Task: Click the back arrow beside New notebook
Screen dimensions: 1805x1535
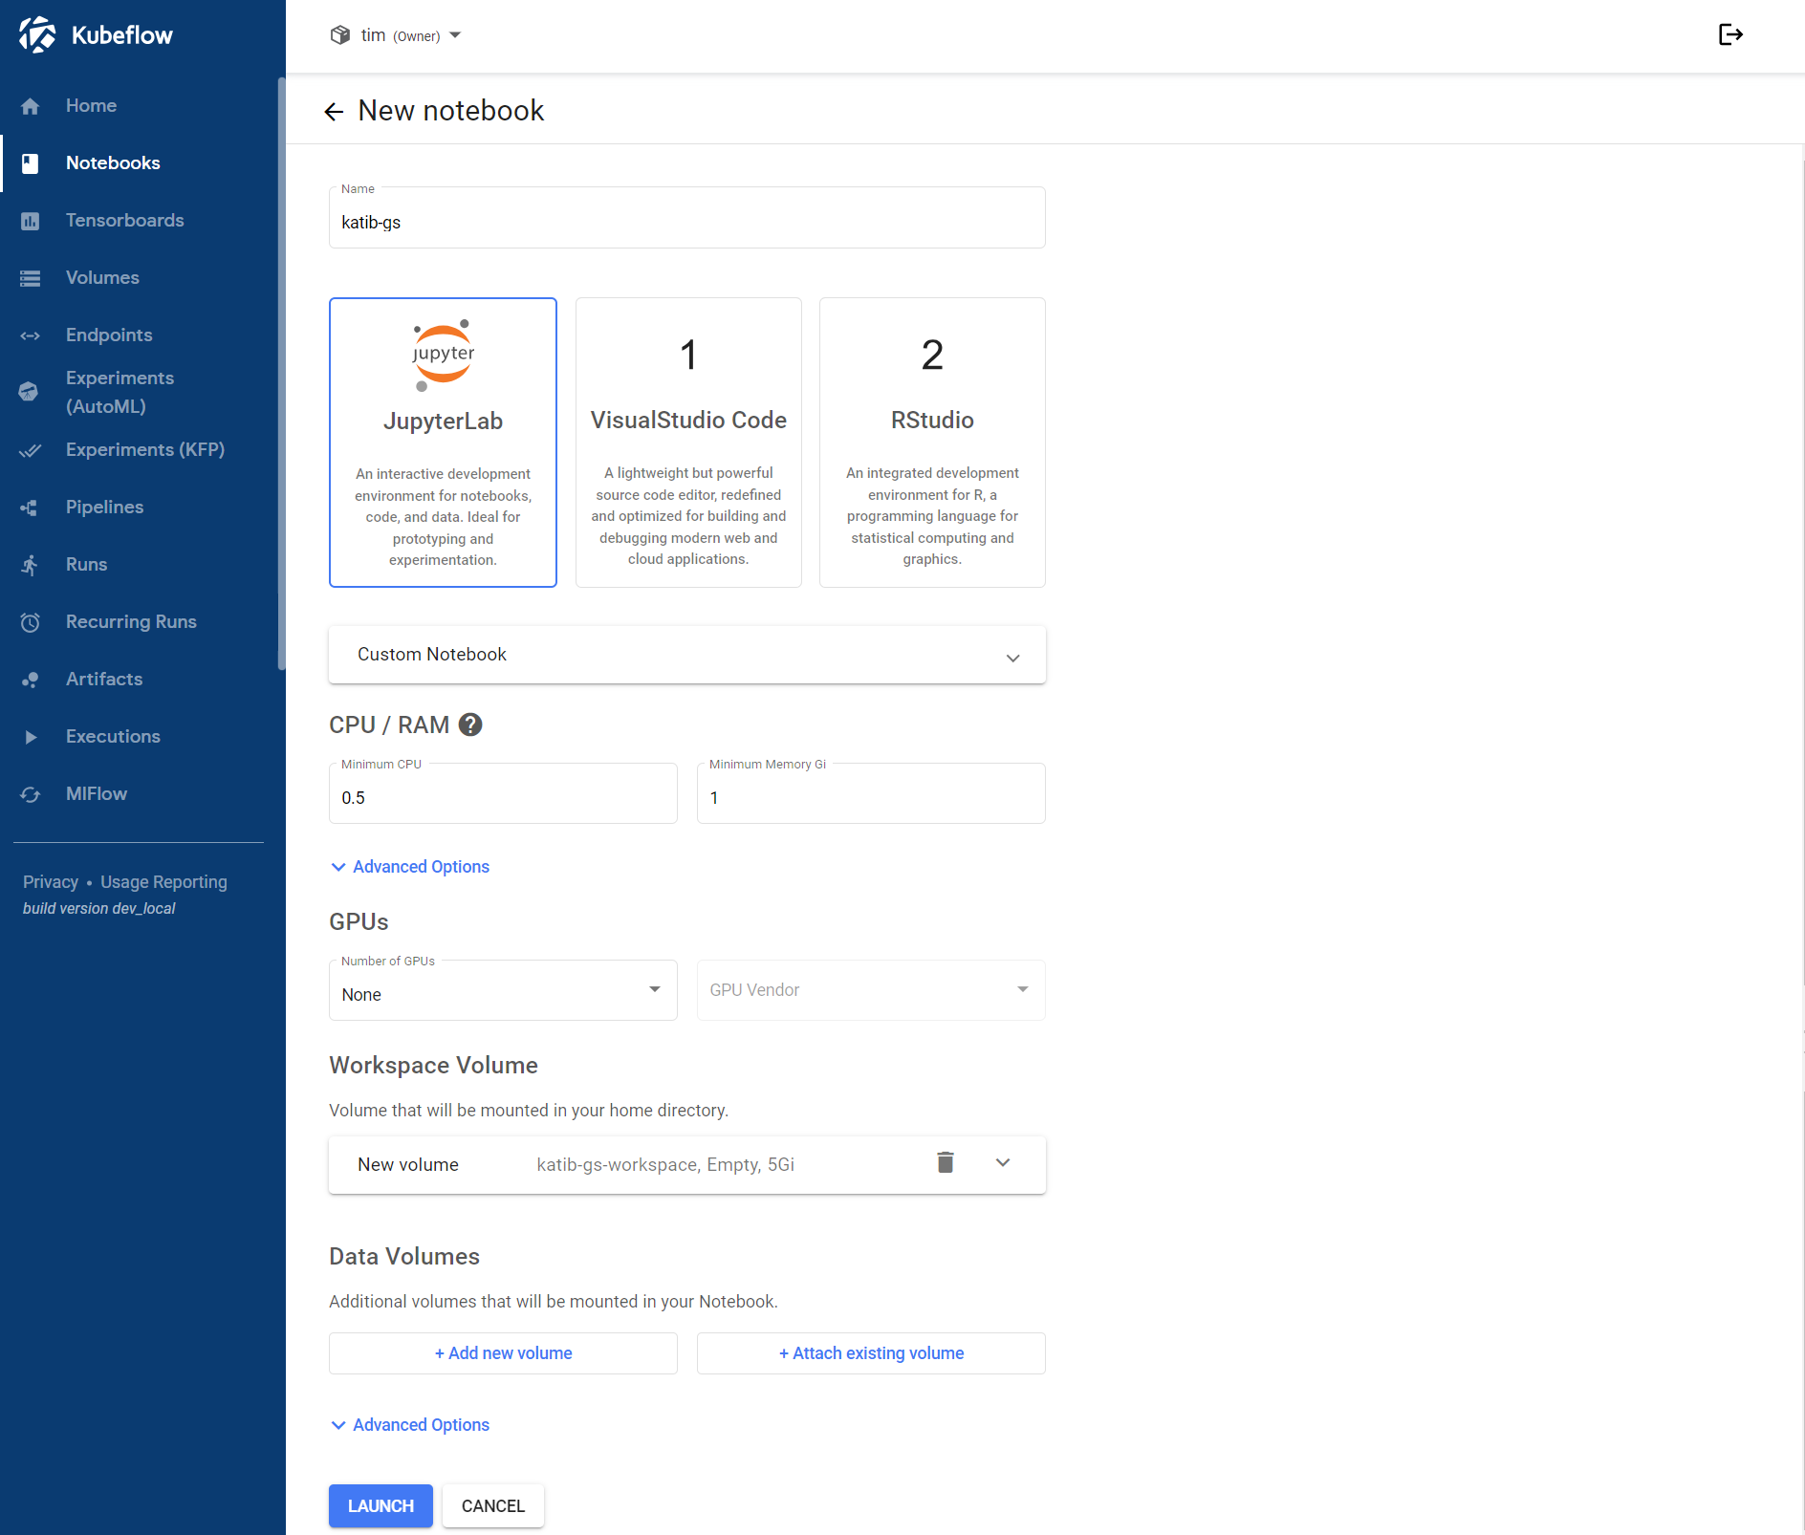Action: coord(334,112)
